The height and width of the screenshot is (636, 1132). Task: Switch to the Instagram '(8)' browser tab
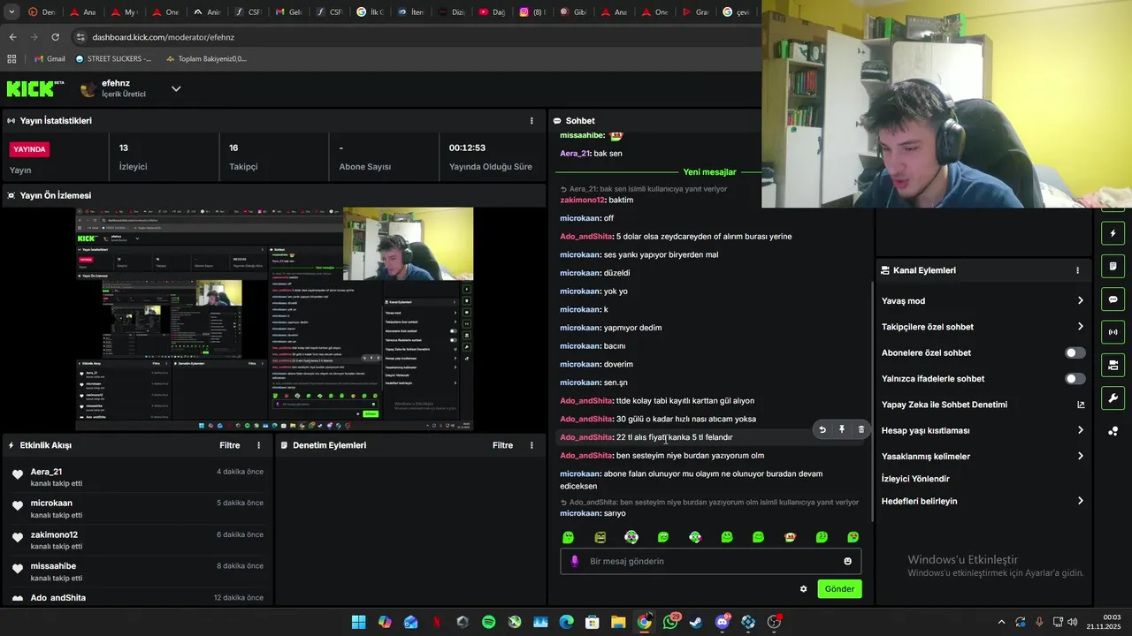[533, 12]
